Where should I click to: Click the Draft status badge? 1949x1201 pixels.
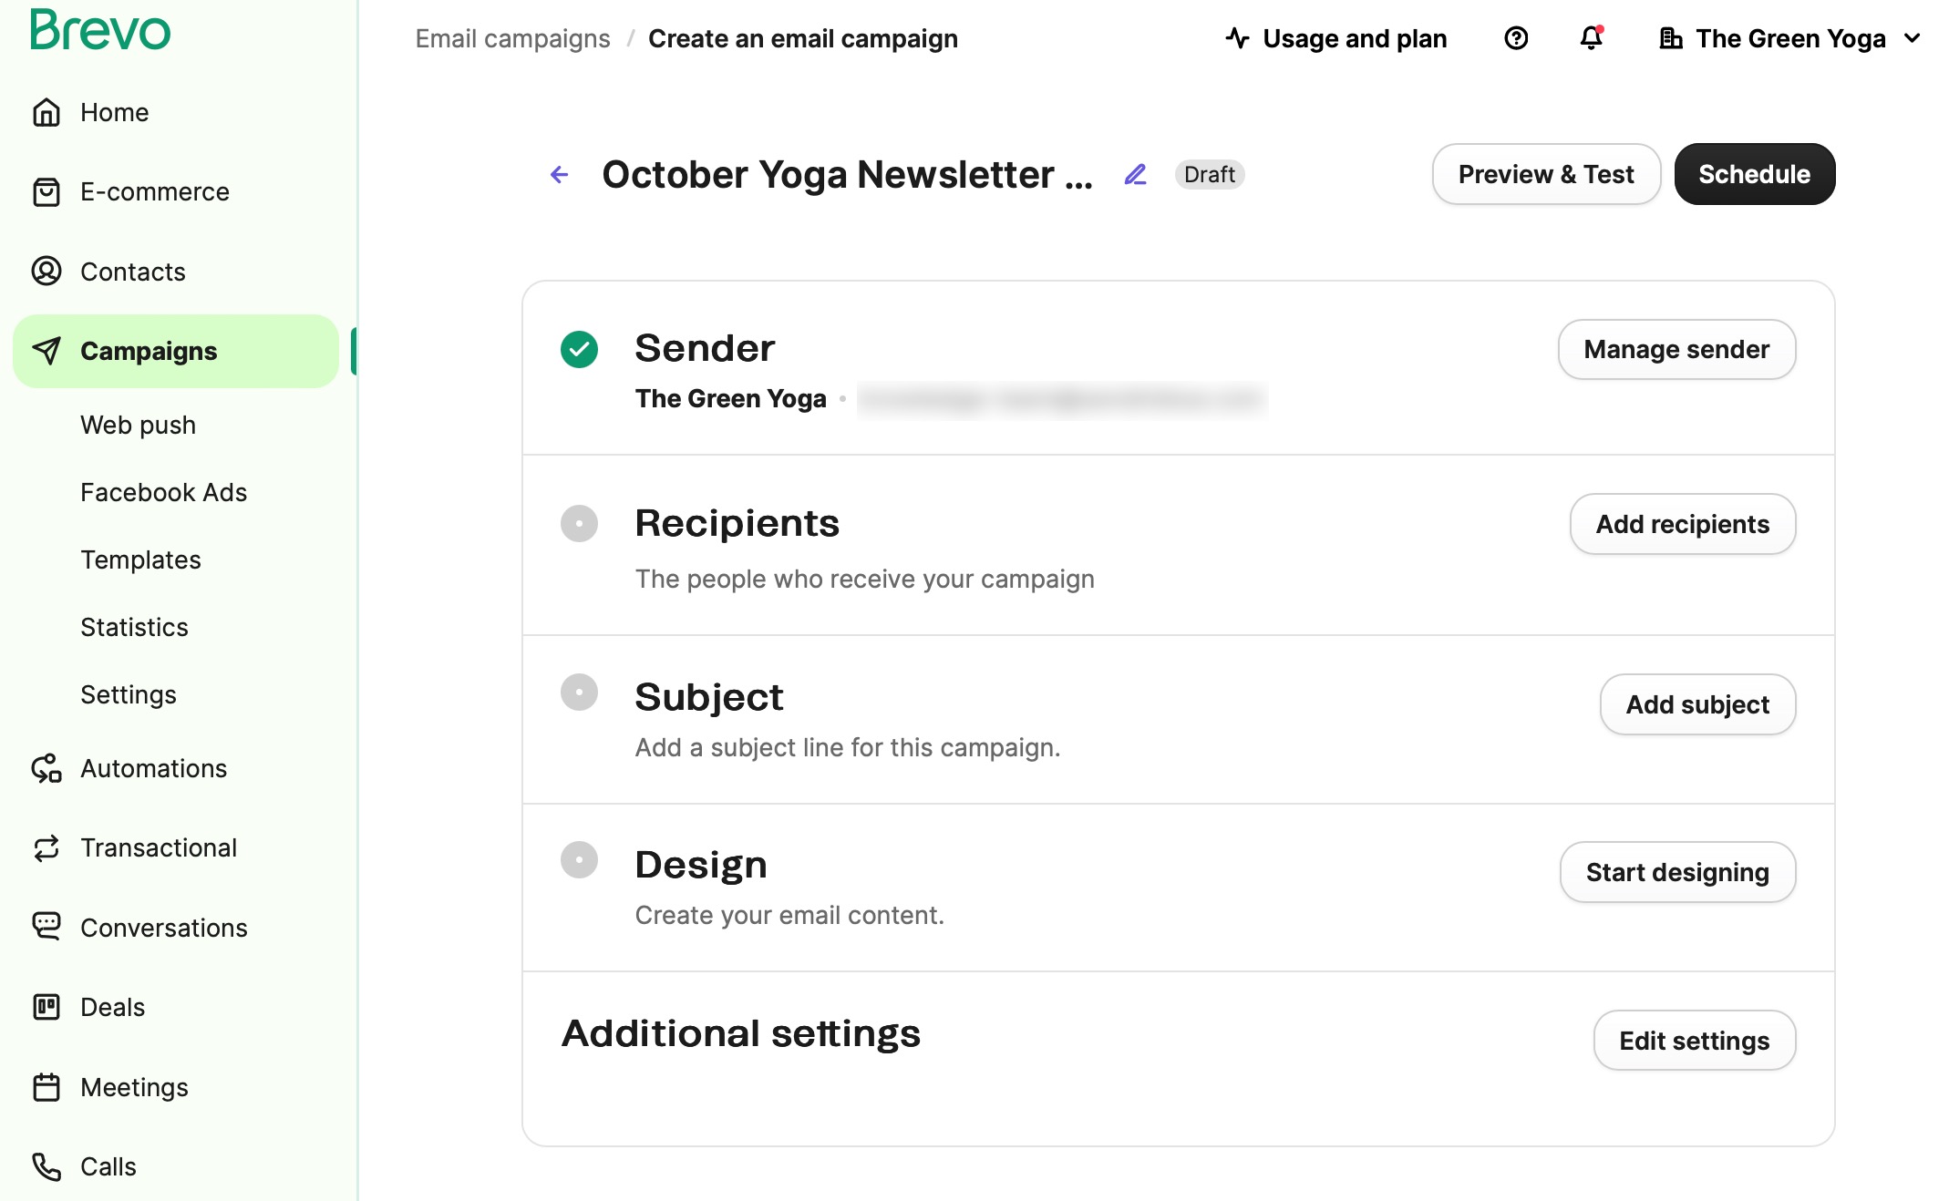(x=1209, y=174)
